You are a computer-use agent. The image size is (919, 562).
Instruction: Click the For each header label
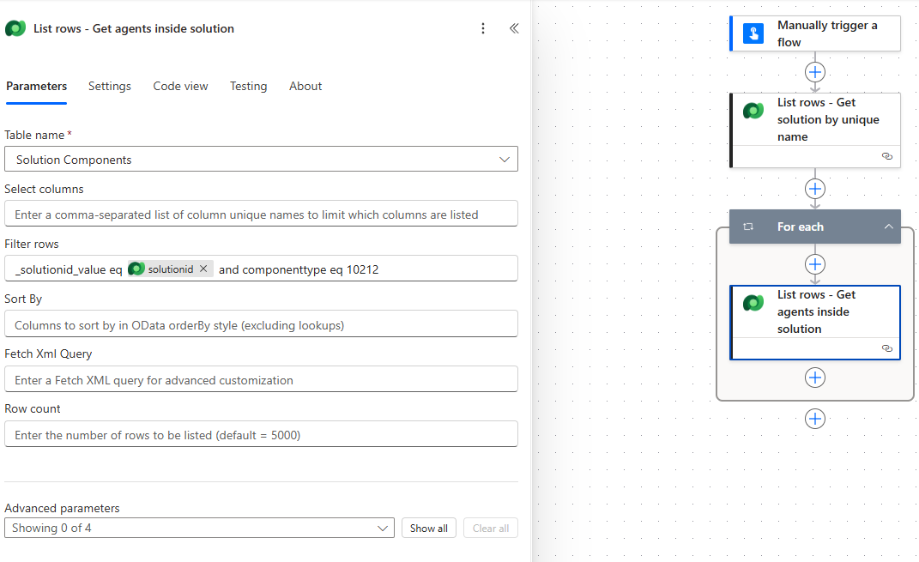pos(800,227)
